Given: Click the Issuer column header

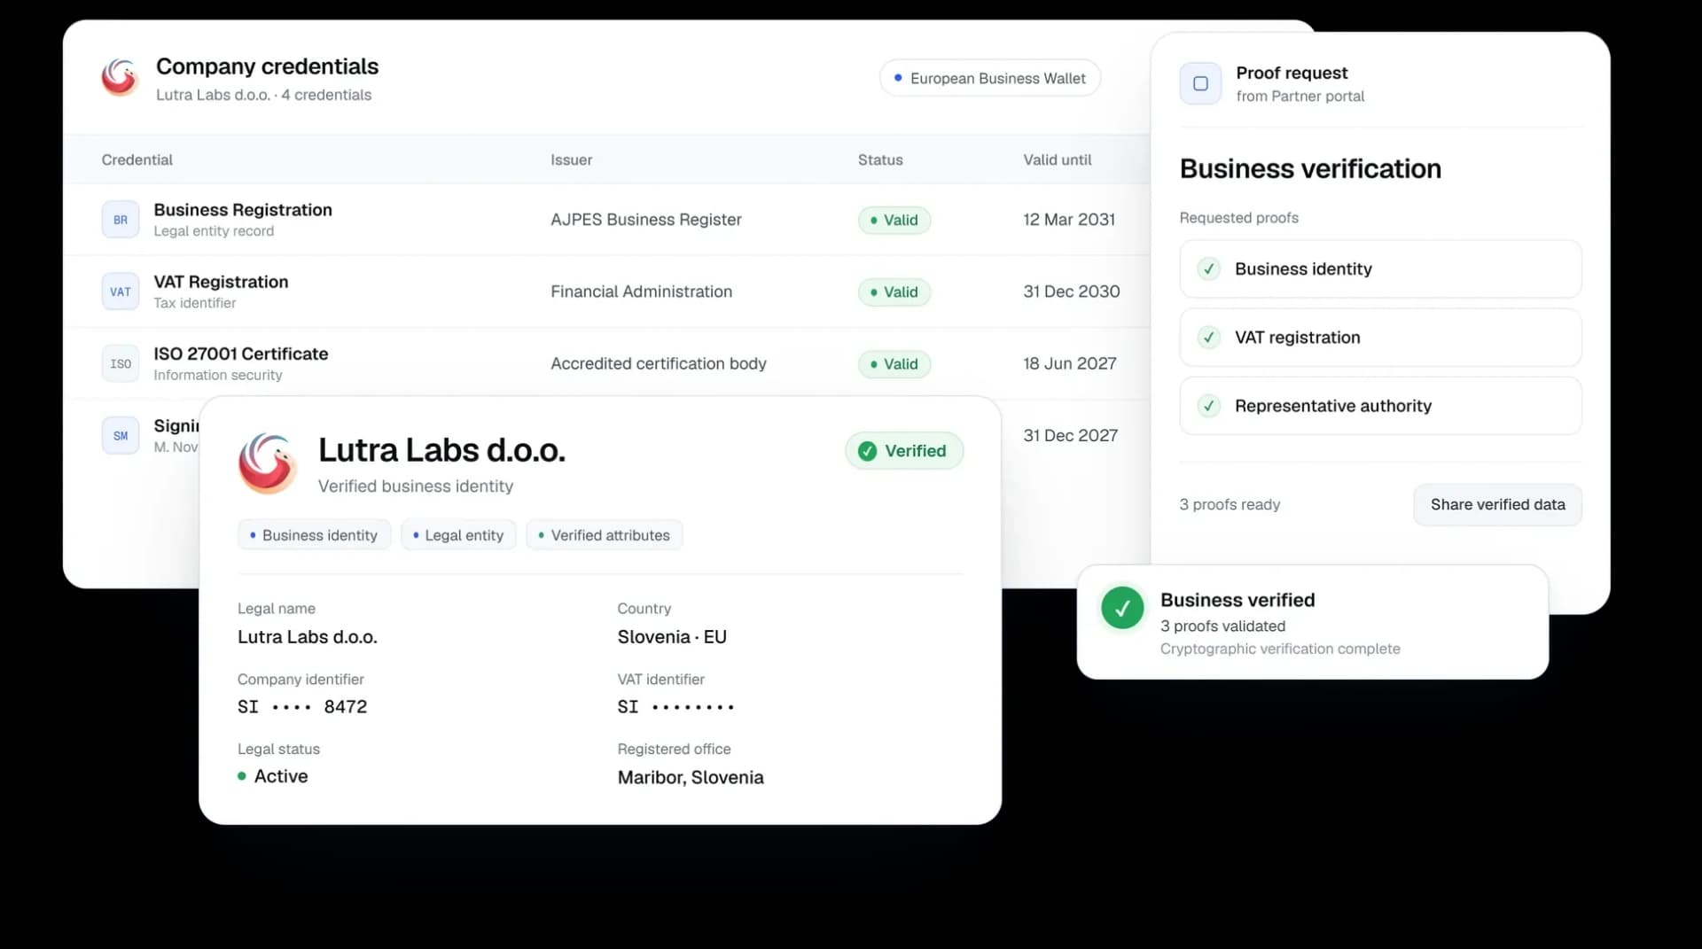Looking at the screenshot, I should tap(571, 159).
